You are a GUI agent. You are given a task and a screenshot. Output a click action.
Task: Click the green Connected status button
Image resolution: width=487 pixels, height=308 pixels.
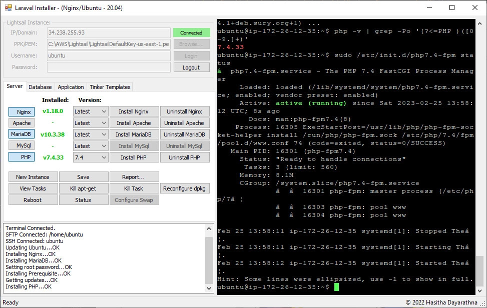click(x=191, y=32)
